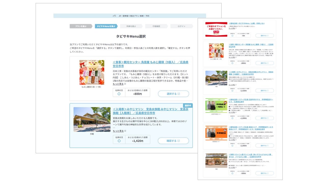The width and height of the screenshot is (326, 183).
Task: Go to the プランを選ぶ step
Action: pyautogui.click(x=81, y=26)
